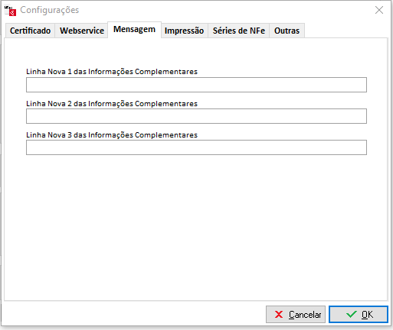This screenshot has height=330, width=393.
Task: Confirm settings with the OK button
Action: pyautogui.click(x=359, y=315)
